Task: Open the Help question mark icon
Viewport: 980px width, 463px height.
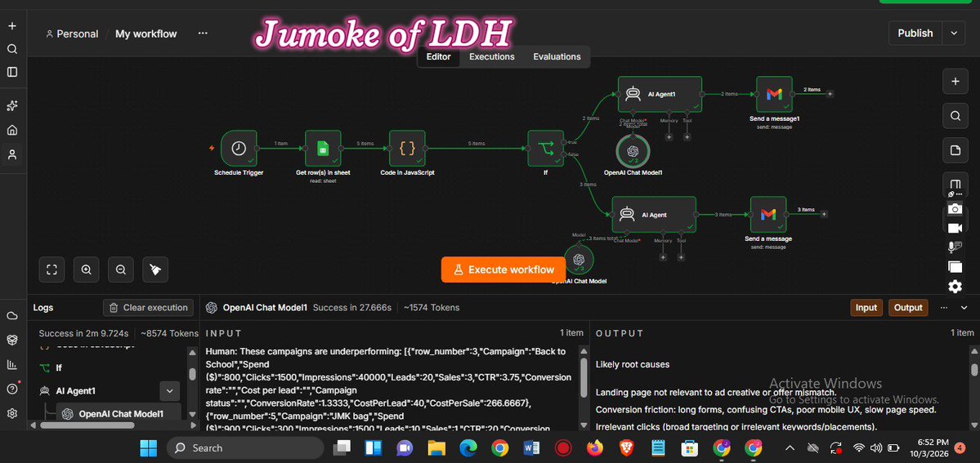Action: (x=12, y=389)
